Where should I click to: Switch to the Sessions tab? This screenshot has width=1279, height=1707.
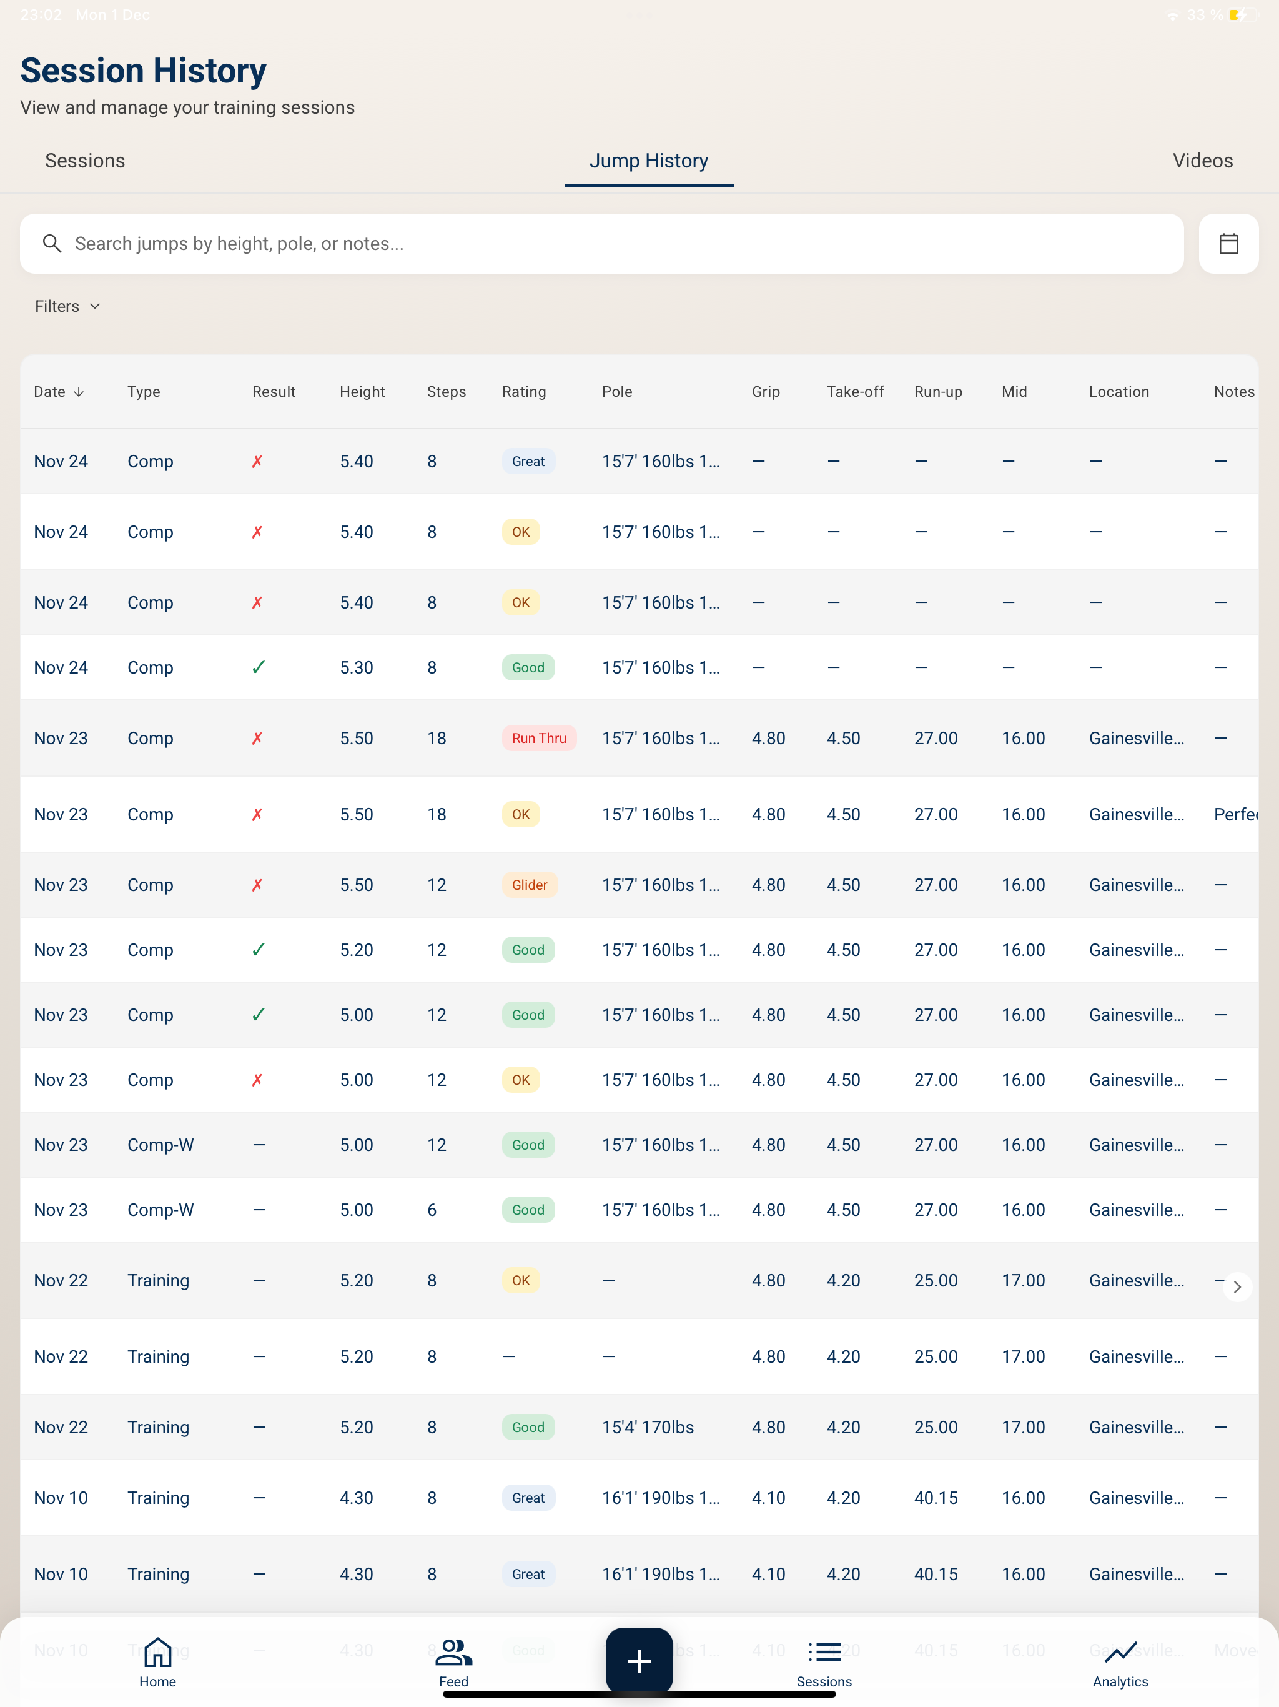(85, 161)
